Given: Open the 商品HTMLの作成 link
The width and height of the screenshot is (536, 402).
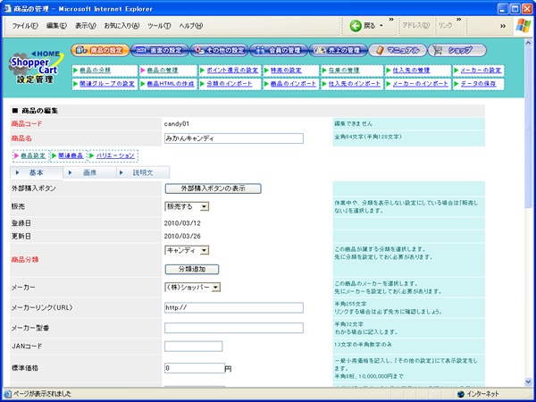Looking at the screenshot, I should click(x=171, y=84).
